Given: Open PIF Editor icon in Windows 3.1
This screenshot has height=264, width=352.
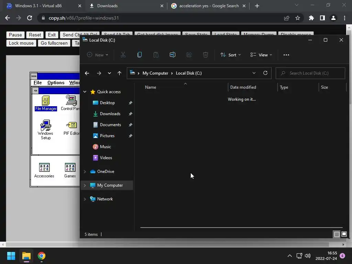Looking at the screenshot, I should pyautogui.click(x=71, y=128).
